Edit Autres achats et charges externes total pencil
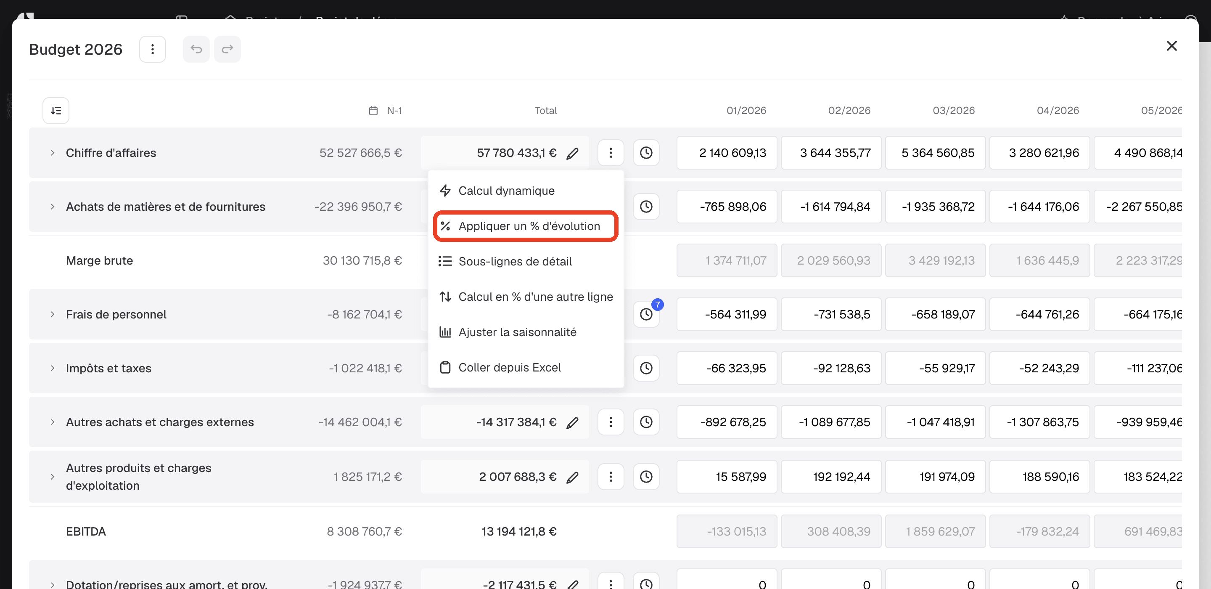This screenshot has height=589, width=1211. pos(572,422)
